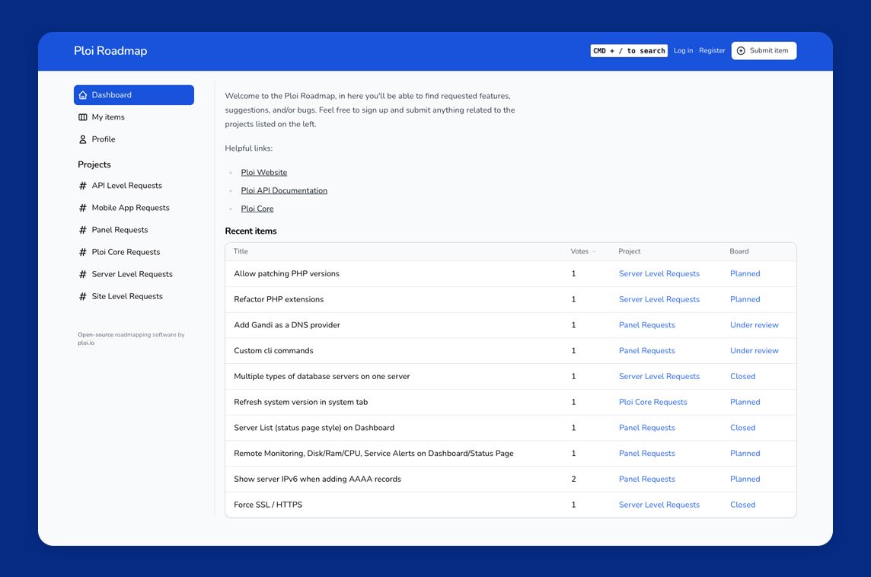Click hash icon beside API Level Requests
The image size is (871, 577).
coord(83,186)
